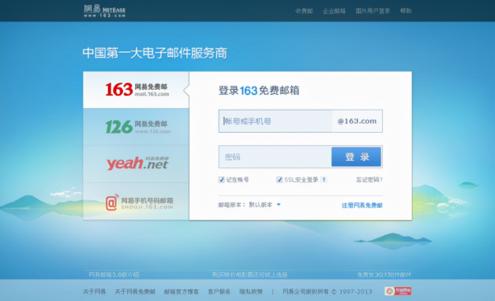Open 企业邮箱 in the top navigation
Screen dimensions: 495x301
coord(334,11)
